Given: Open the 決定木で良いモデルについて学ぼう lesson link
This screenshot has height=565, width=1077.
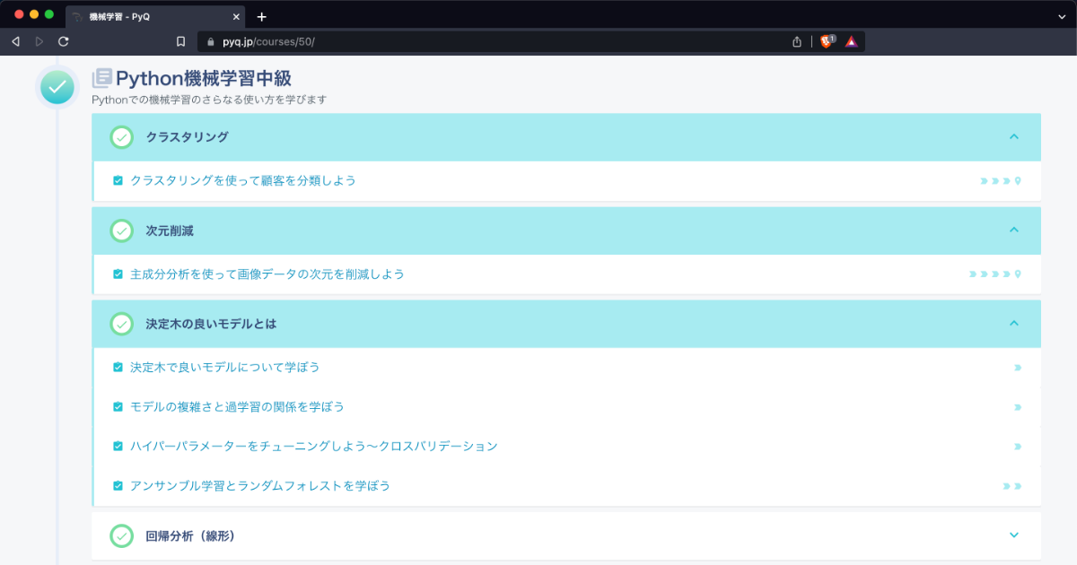Looking at the screenshot, I should [224, 367].
